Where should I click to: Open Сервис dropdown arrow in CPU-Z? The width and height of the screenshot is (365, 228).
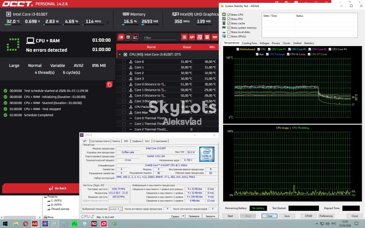[183, 216]
